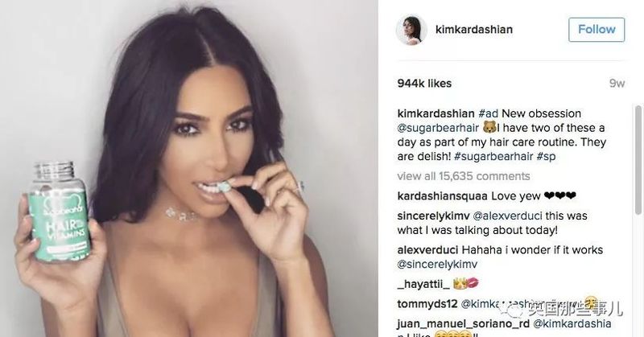Viewport: 644px width, 337px height.
Task: View all 15,635 comments
Action: 464,176
